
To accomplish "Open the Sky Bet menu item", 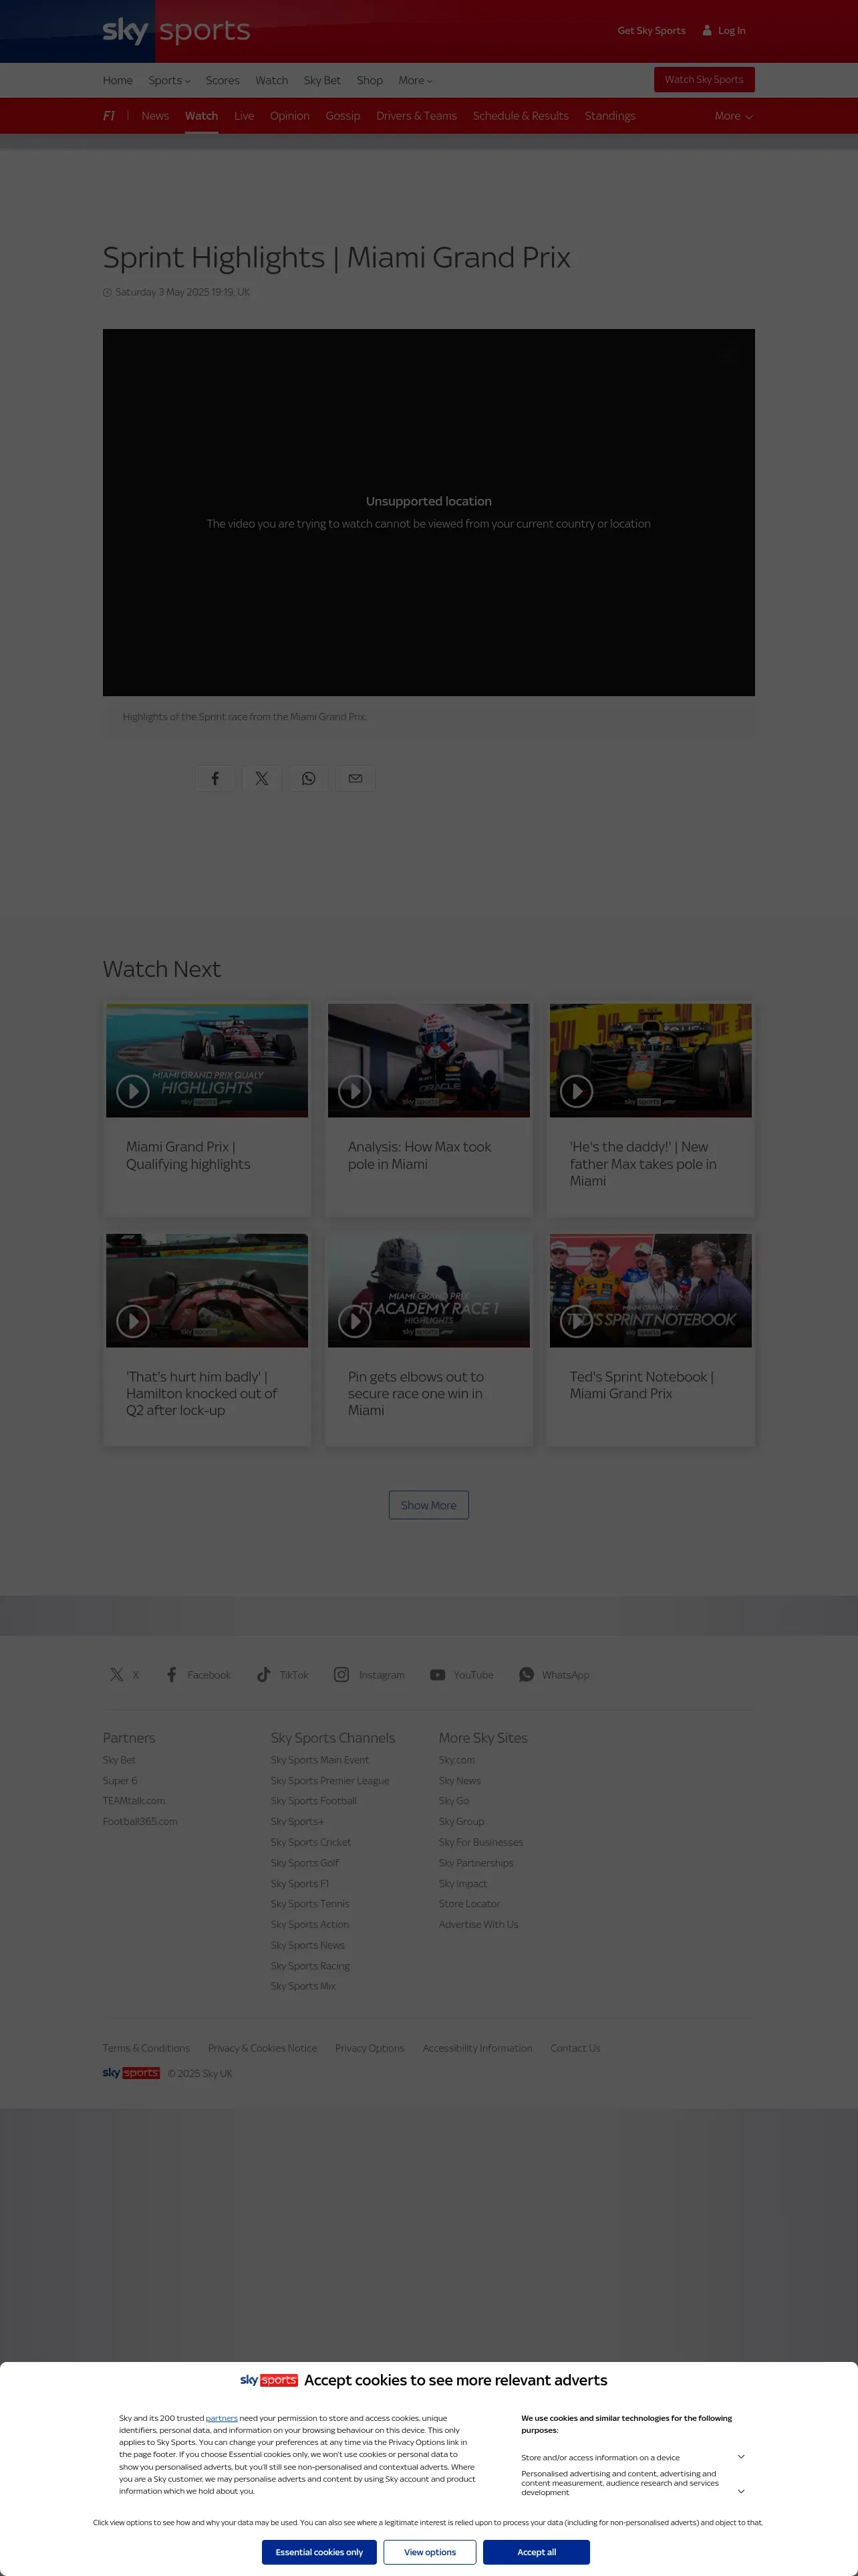I will (323, 80).
